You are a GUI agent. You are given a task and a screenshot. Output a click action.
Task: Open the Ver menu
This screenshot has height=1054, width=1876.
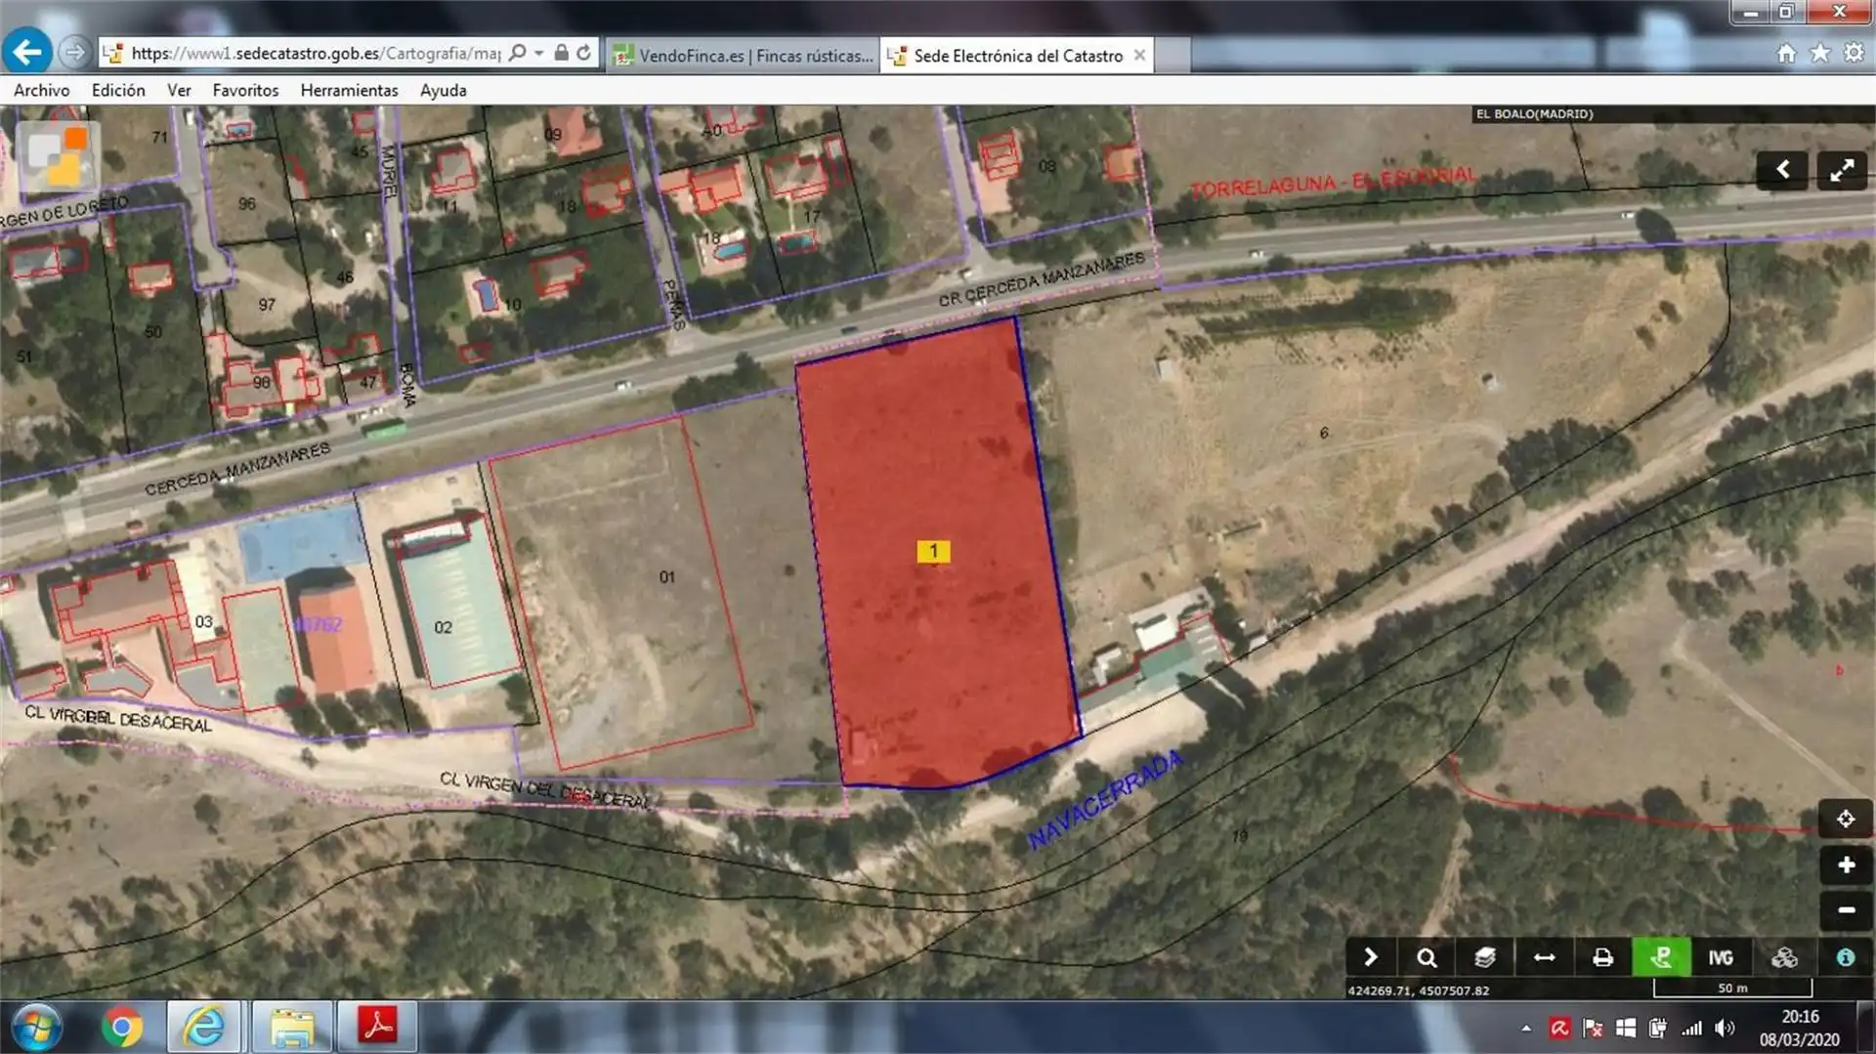pyautogui.click(x=179, y=90)
